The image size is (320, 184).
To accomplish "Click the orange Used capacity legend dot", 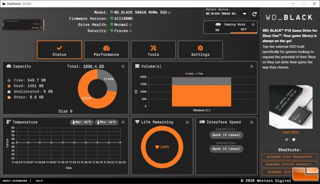I will (x=9, y=86).
